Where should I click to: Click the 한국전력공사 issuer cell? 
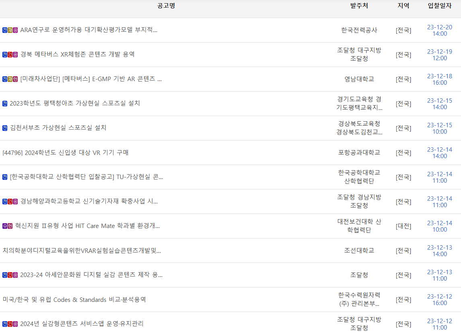click(x=359, y=30)
